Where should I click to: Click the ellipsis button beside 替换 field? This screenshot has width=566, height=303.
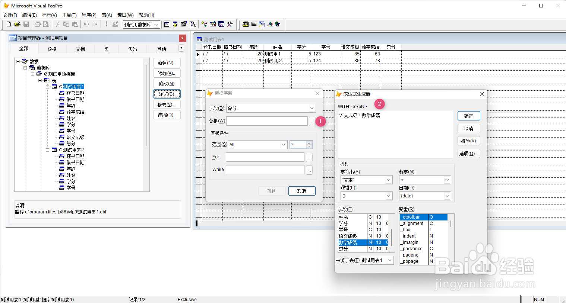[x=312, y=121]
